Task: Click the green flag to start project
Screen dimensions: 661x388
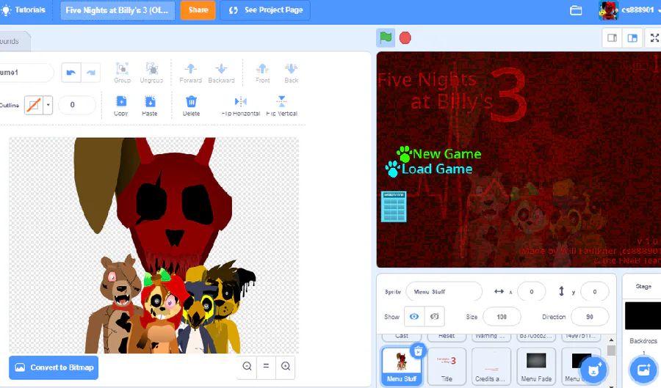Action: point(386,38)
